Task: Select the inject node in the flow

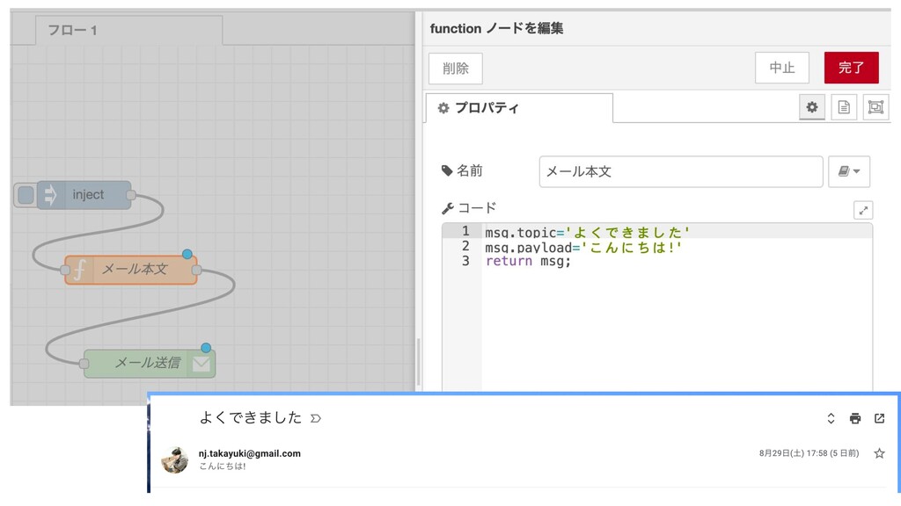Action: pos(84,195)
